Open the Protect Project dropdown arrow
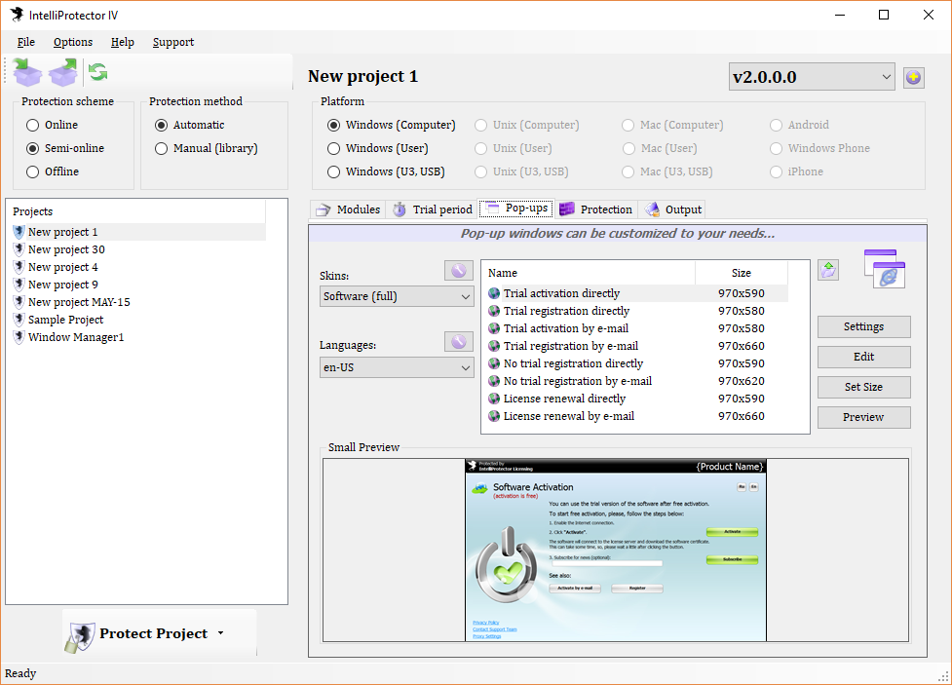Screen dimensions: 952x685 click(x=221, y=632)
